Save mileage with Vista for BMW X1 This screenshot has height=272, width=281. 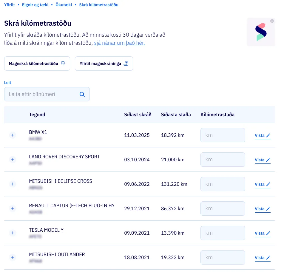pos(263,135)
